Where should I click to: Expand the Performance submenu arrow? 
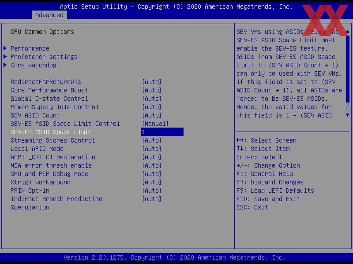[x=5, y=48]
